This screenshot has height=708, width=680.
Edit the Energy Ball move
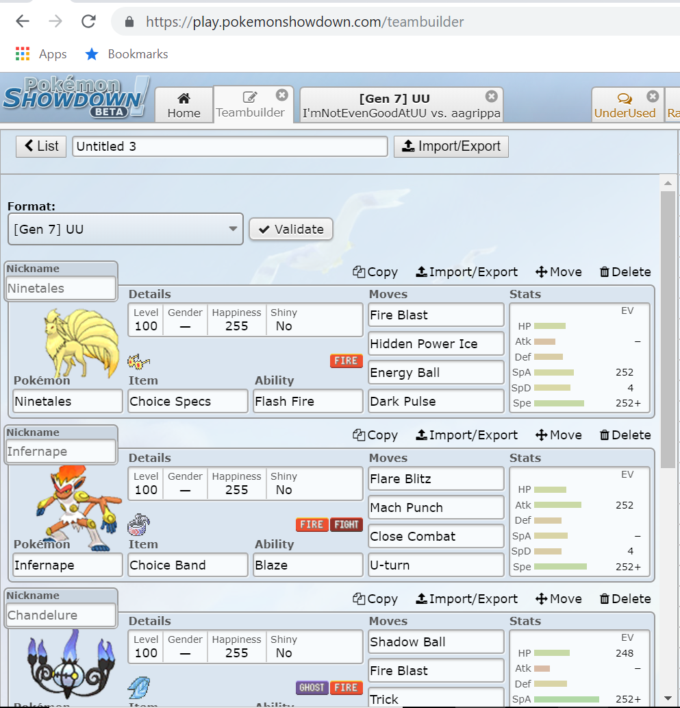point(436,373)
